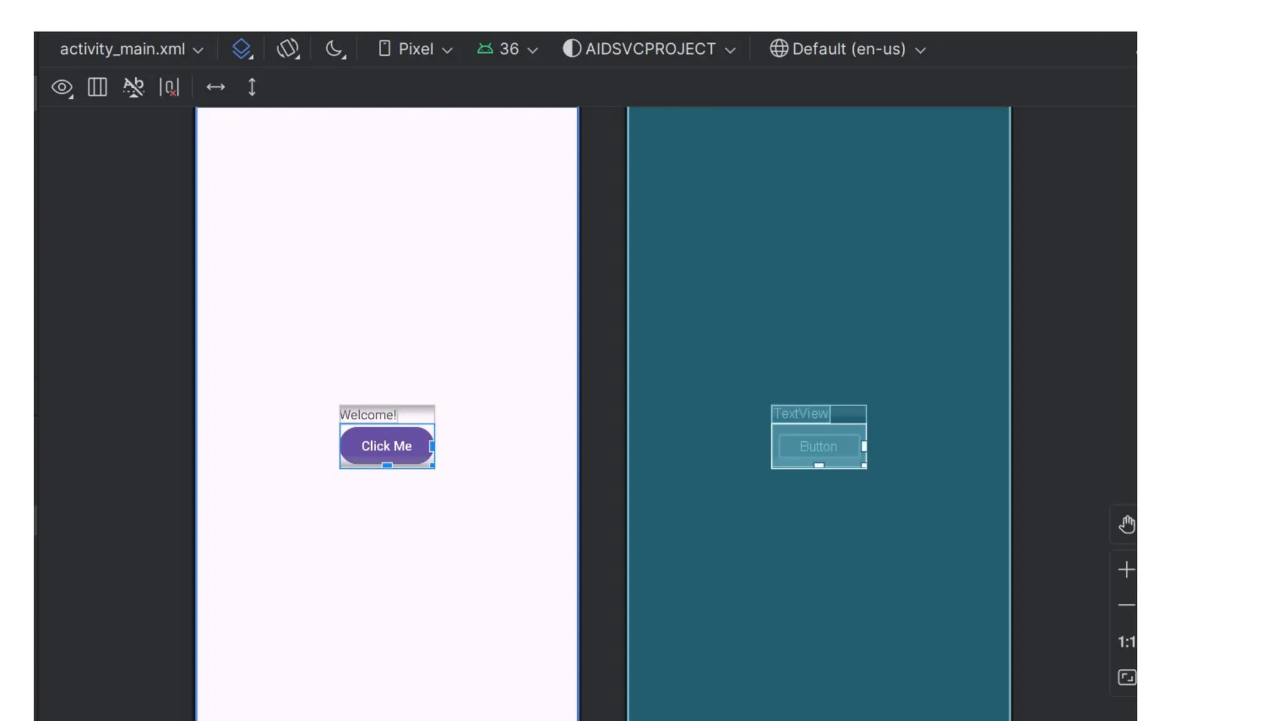Toggle the Night Mode moon icon
This screenshot has width=1282, height=721.
[x=335, y=49]
